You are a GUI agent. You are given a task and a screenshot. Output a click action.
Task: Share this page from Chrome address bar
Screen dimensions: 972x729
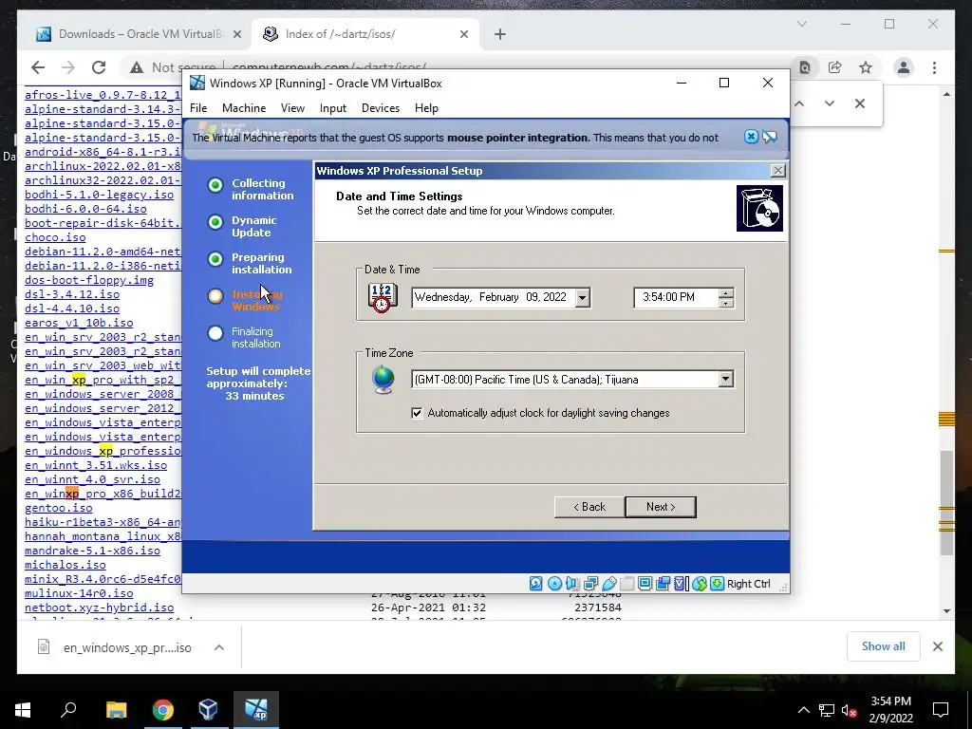click(835, 67)
